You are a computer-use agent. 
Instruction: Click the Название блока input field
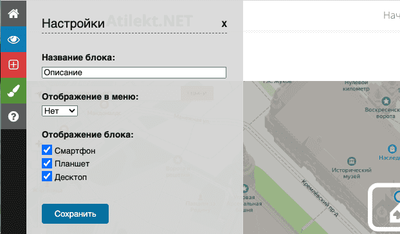[x=134, y=73]
